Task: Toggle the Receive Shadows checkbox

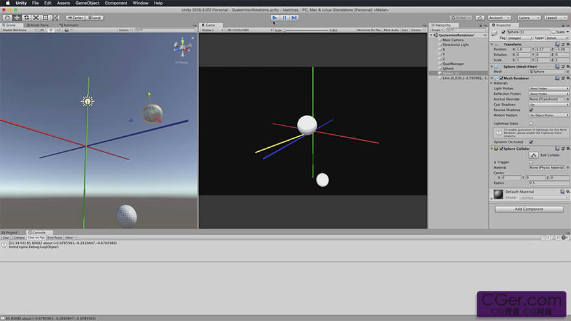Action: click(x=531, y=110)
